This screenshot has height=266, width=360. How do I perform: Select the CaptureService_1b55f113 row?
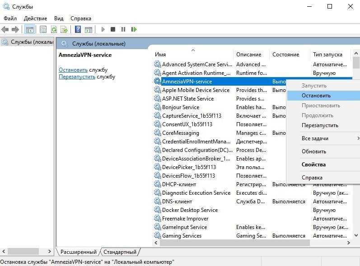220,115
